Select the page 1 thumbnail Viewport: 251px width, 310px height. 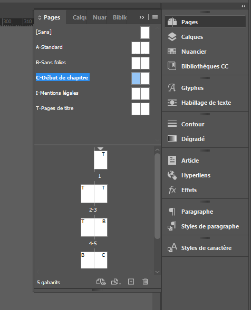pyautogui.click(x=101, y=160)
